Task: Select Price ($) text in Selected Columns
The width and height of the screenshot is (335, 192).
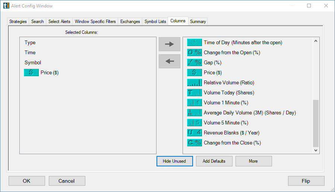Action: [50, 72]
